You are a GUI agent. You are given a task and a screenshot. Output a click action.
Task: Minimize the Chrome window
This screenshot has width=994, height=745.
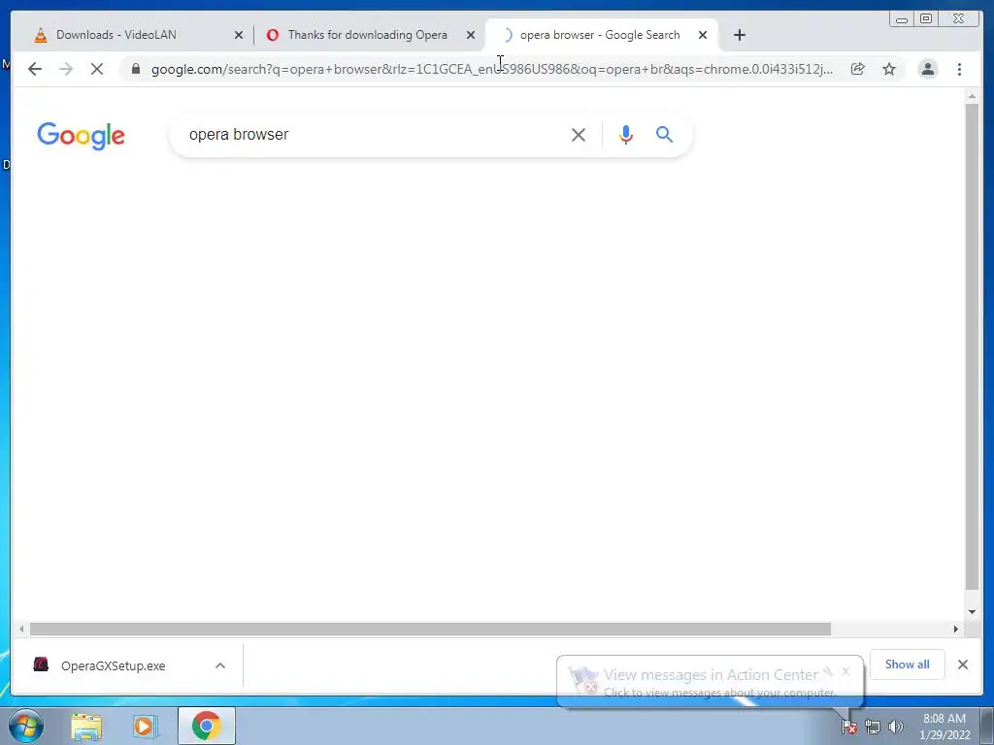pos(902,19)
